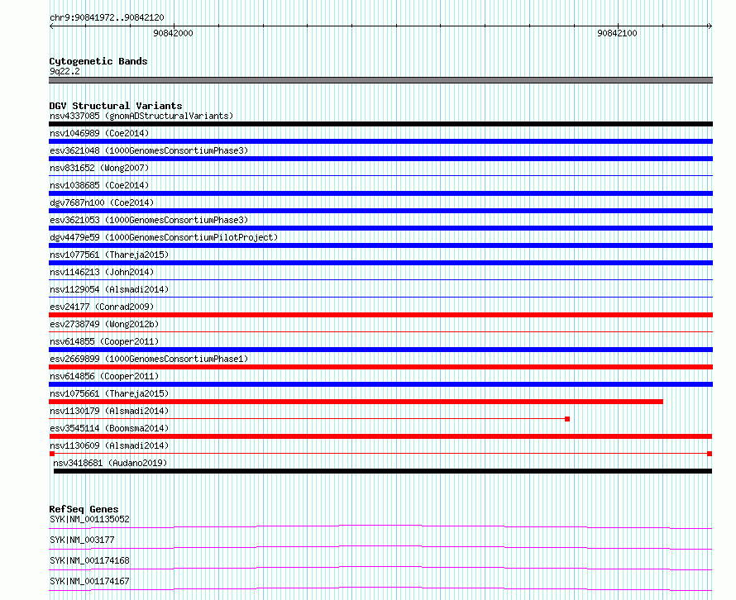Image resolution: width=736 pixels, height=600 pixels.
Task: Select the SYK|NM_003177 transcript label
Action: click(x=82, y=540)
